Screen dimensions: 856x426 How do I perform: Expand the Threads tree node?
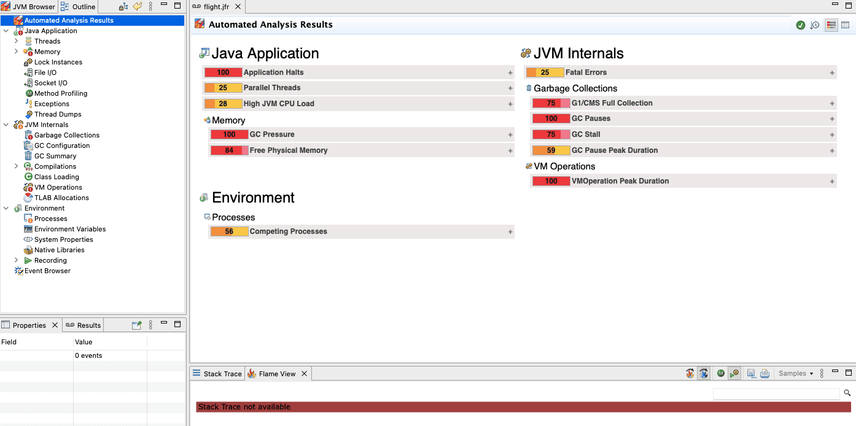17,41
